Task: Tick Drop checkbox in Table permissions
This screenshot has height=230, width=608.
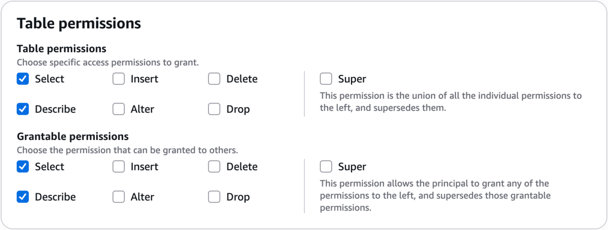Action: click(214, 109)
